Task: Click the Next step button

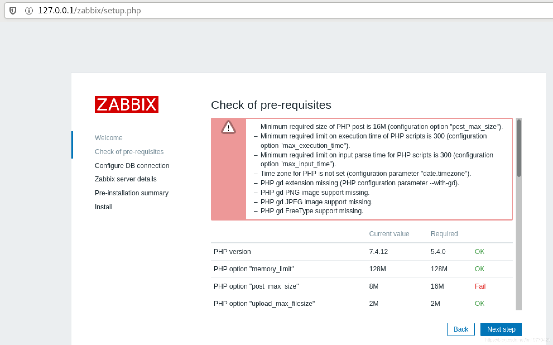Action: (501, 329)
